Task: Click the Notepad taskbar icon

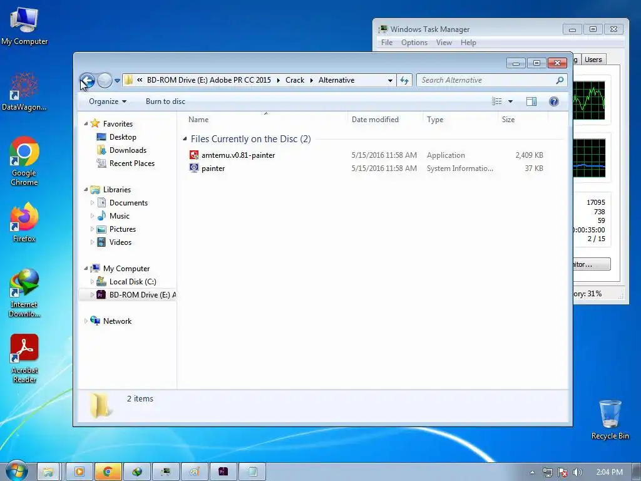Action: click(x=252, y=472)
